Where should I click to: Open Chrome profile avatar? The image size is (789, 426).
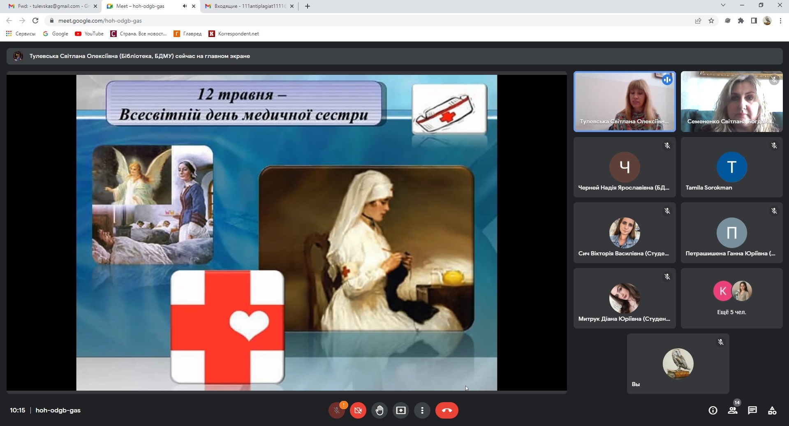tap(767, 21)
